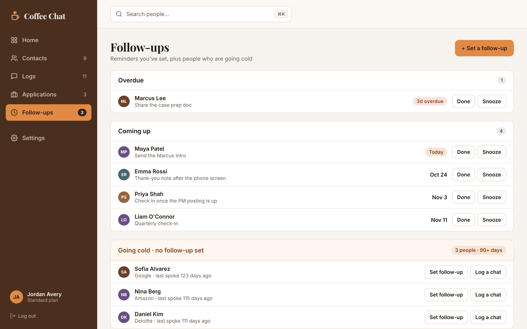Go to the Logs page

(x=48, y=76)
